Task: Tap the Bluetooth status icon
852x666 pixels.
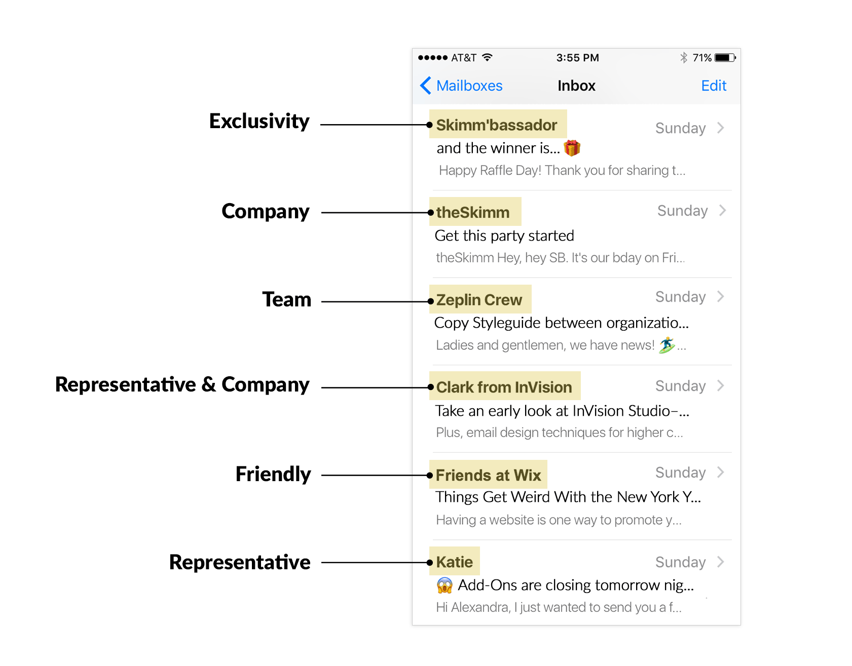Action: (684, 57)
